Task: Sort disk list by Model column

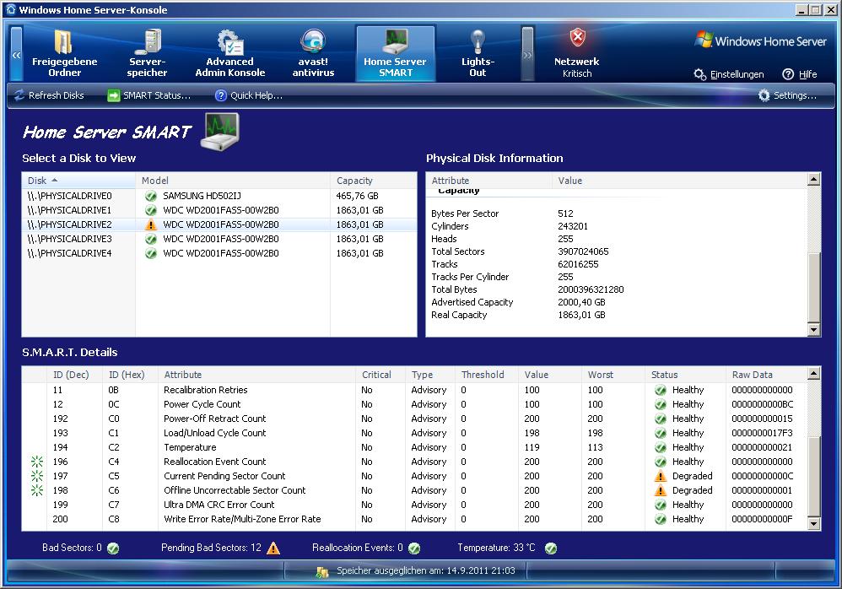Action: pyautogui.click(x=233, y=181)
